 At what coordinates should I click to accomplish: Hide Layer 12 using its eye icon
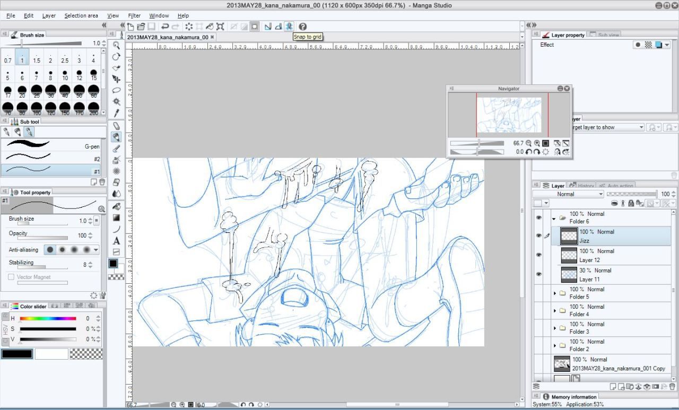point(539,255)
